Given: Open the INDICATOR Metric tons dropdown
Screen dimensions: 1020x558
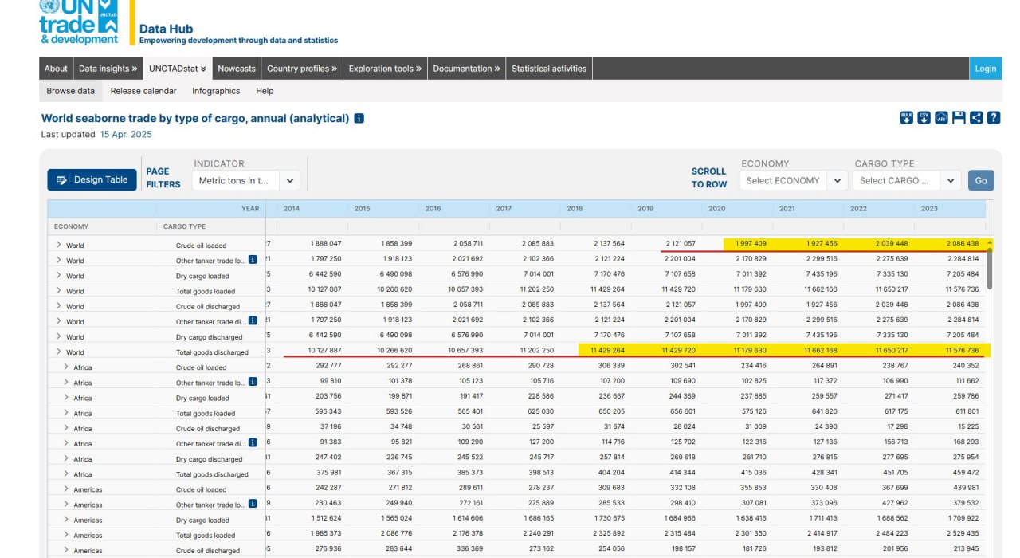Looking at the screenshot, I should [x=246, y=180].
